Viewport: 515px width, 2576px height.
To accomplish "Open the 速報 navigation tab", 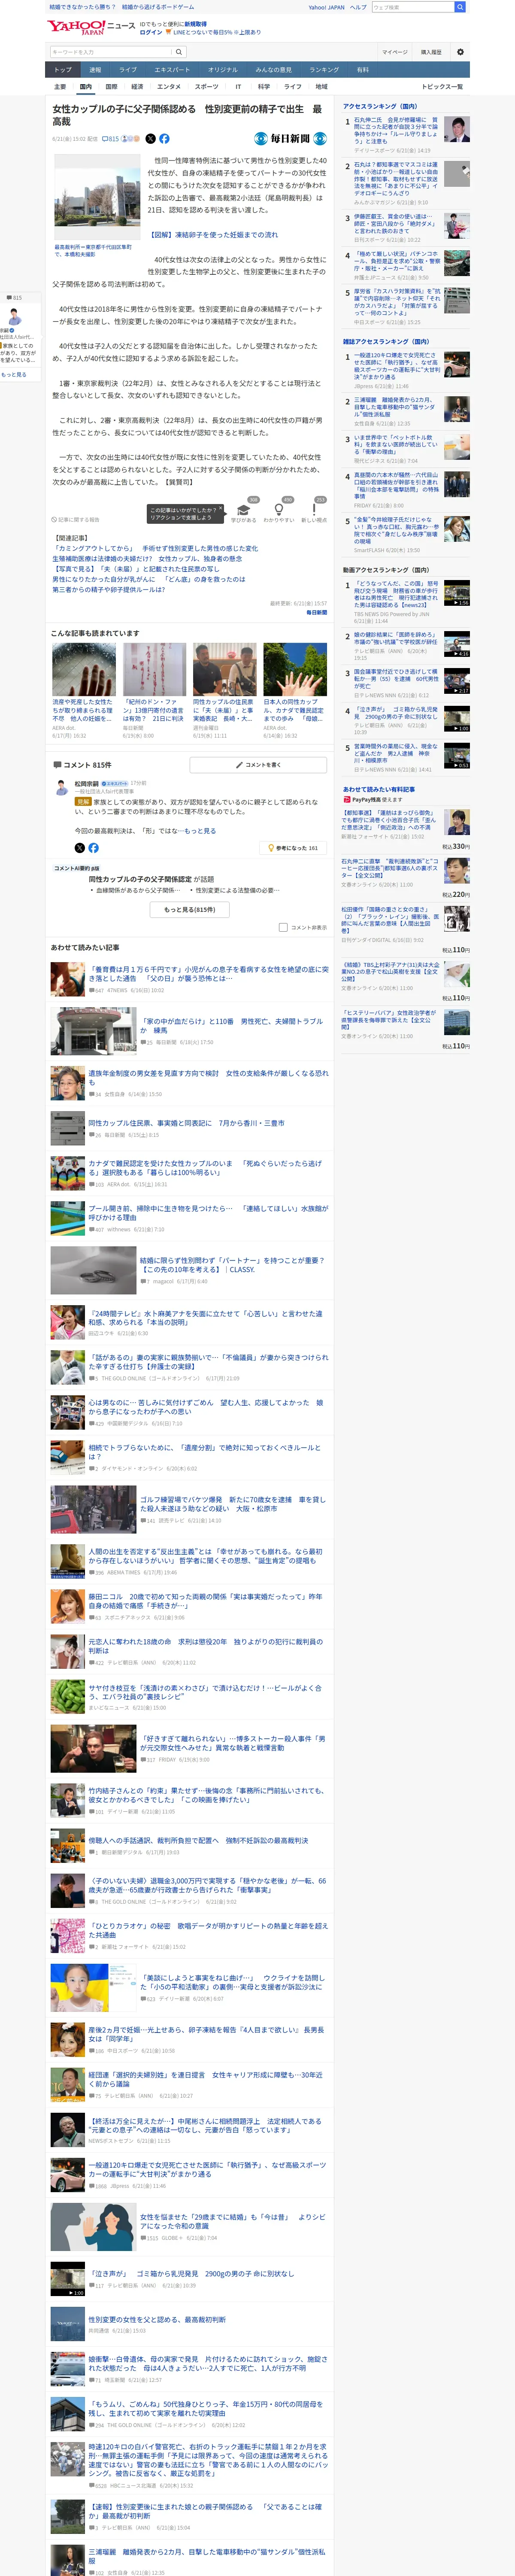I will pos(95,70).
